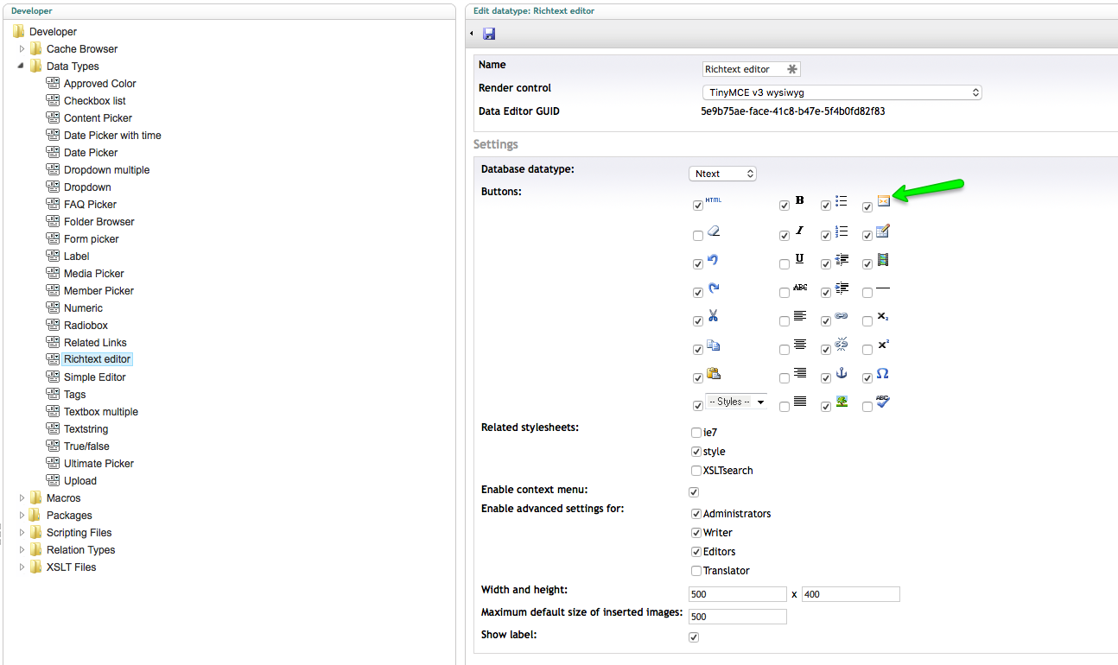Click the anchor icon in buttons grid
The height and width of the screenshot is (665, 1118).
pyautogui.click(x=842, y=374)
